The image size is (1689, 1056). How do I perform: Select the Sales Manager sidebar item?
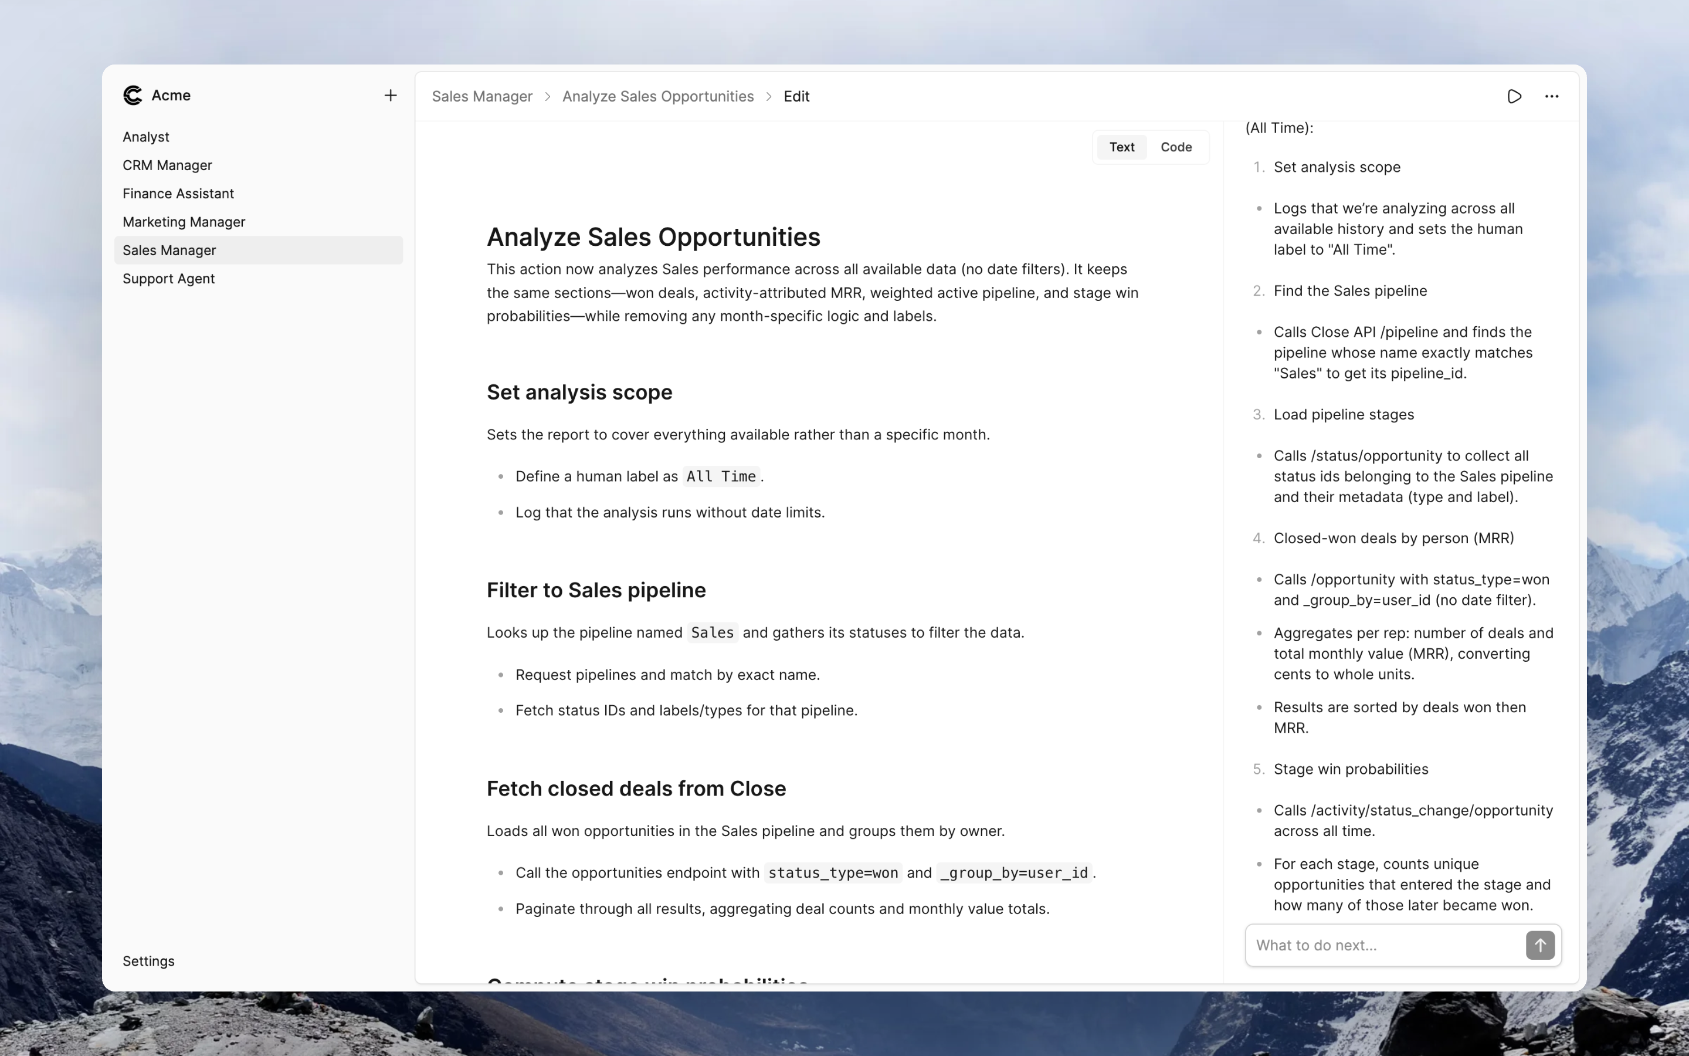coord(169,250)
